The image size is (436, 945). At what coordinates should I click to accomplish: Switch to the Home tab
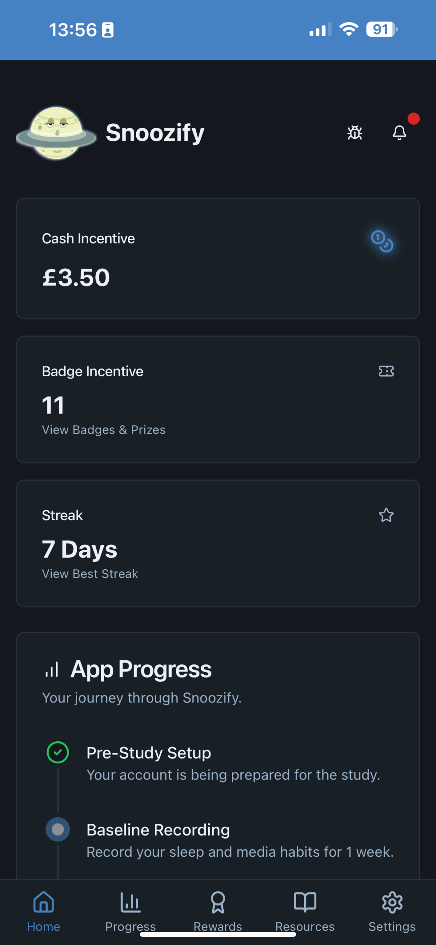(x=44, y=911)
